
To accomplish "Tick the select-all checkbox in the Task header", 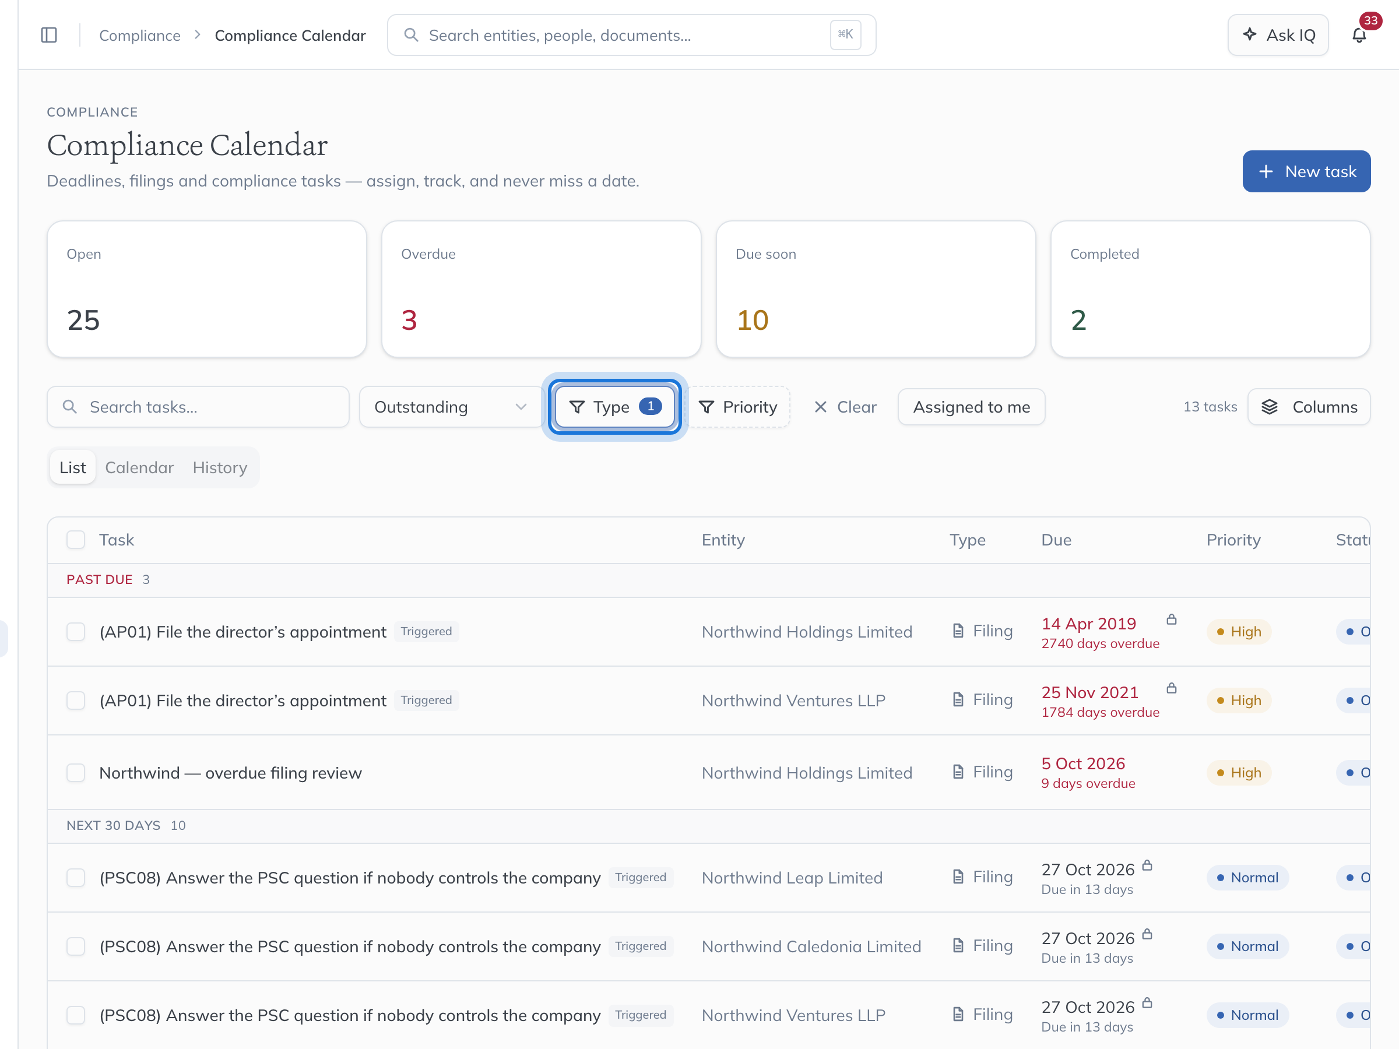I will point(76,540).
